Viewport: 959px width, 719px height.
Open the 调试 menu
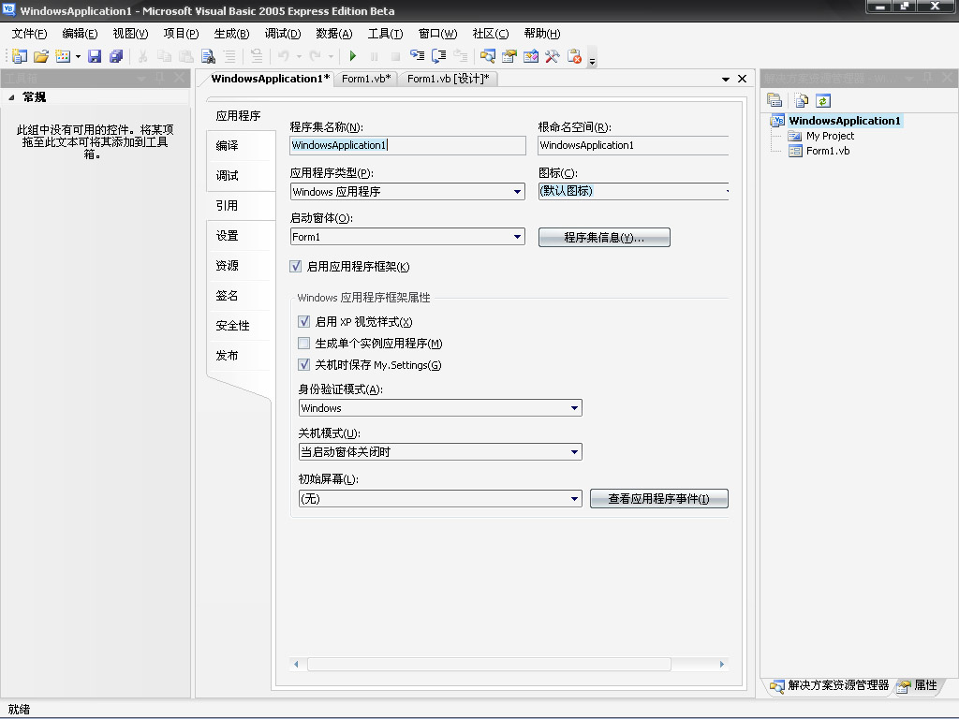(283, 34)
